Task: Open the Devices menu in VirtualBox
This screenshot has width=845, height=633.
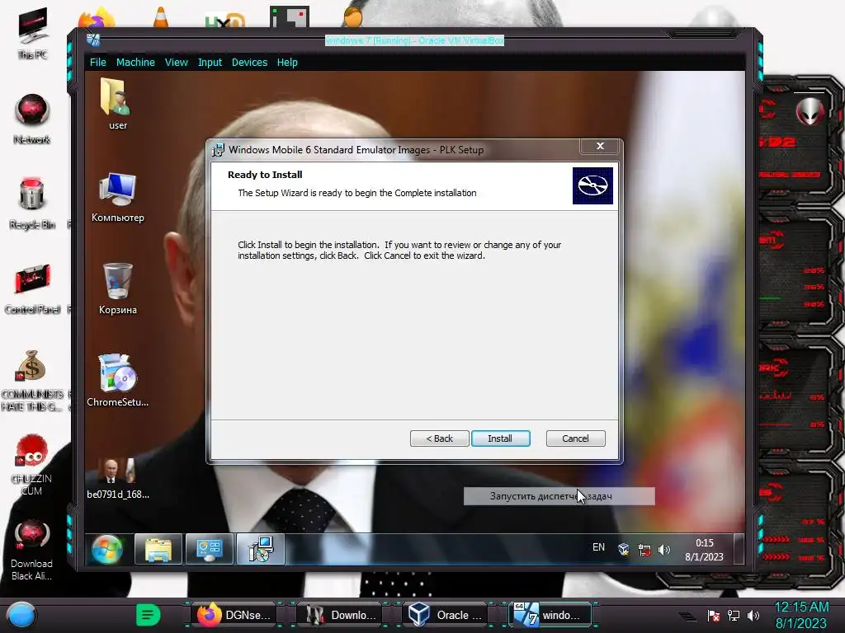Action: coord(249,63)
